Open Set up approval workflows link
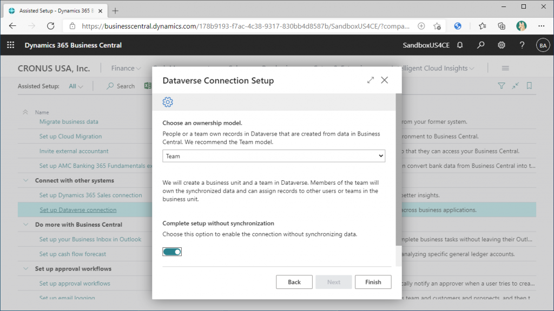 (x=75, y=283)
